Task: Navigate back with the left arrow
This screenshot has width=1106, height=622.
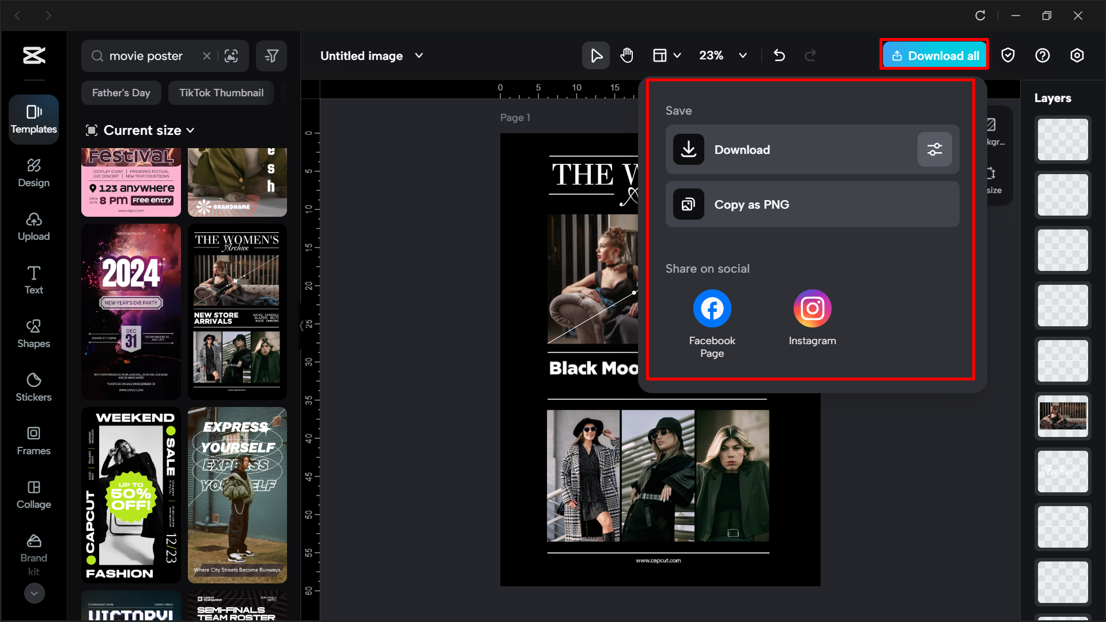Action: (17, 16)
